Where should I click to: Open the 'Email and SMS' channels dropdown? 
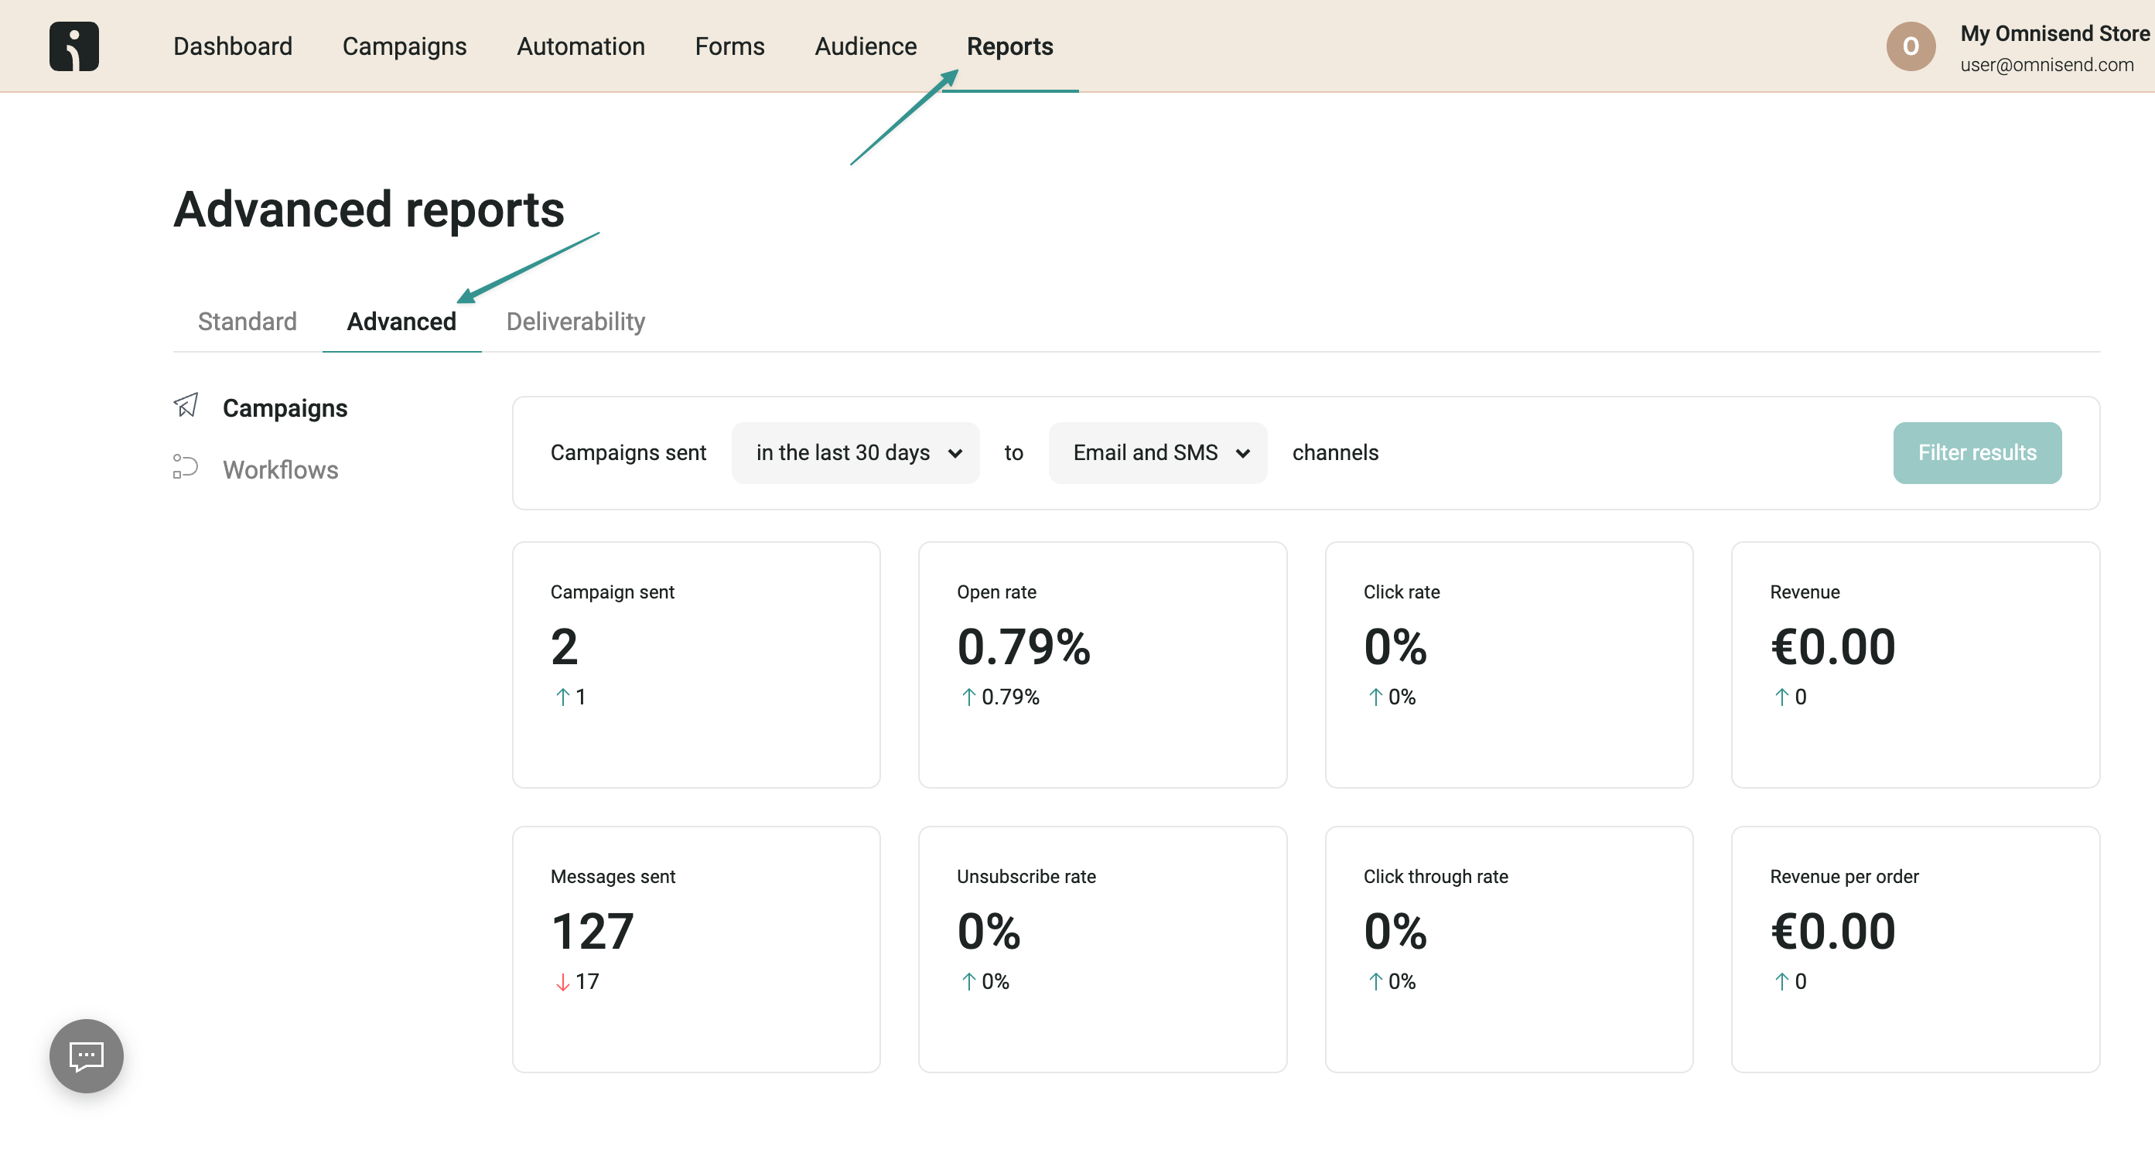pos(1157,452)
